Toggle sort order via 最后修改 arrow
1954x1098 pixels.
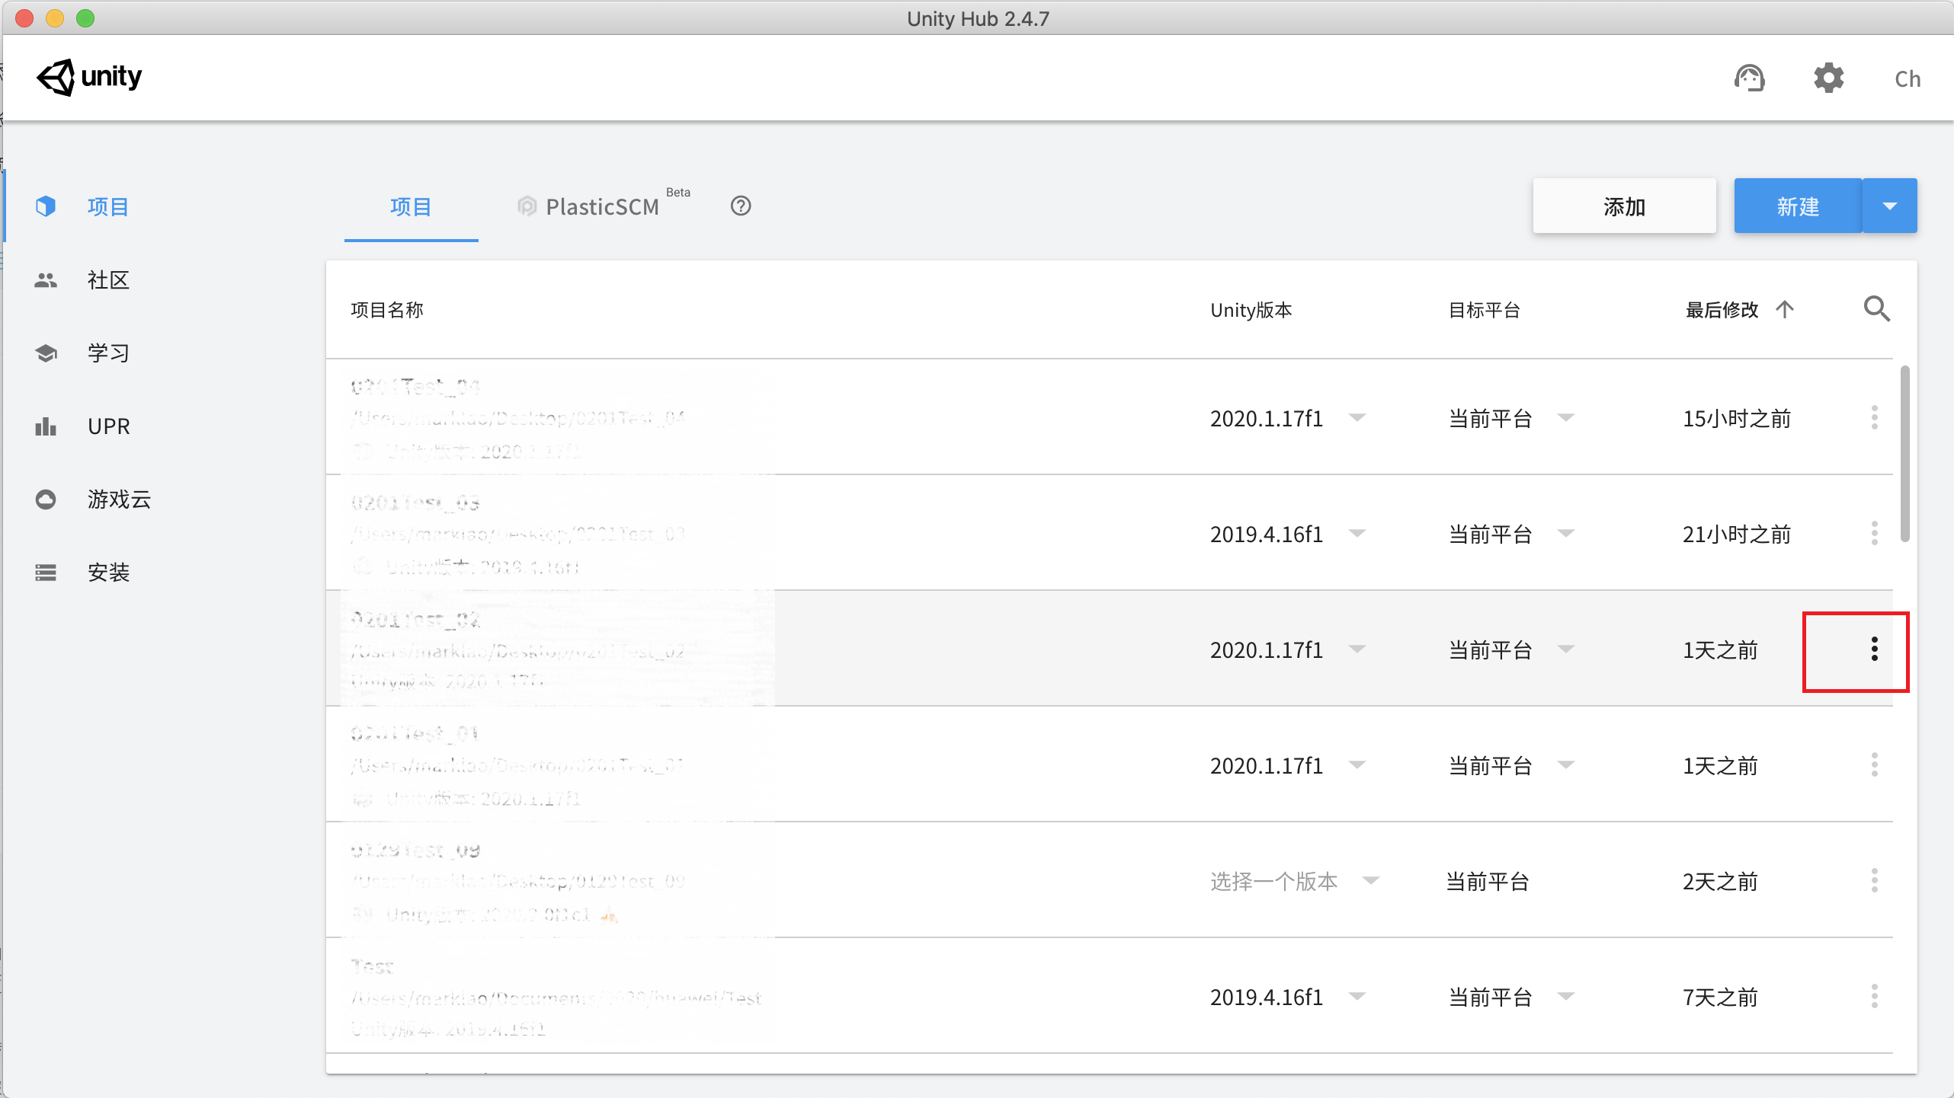(x=1785, y=309)
